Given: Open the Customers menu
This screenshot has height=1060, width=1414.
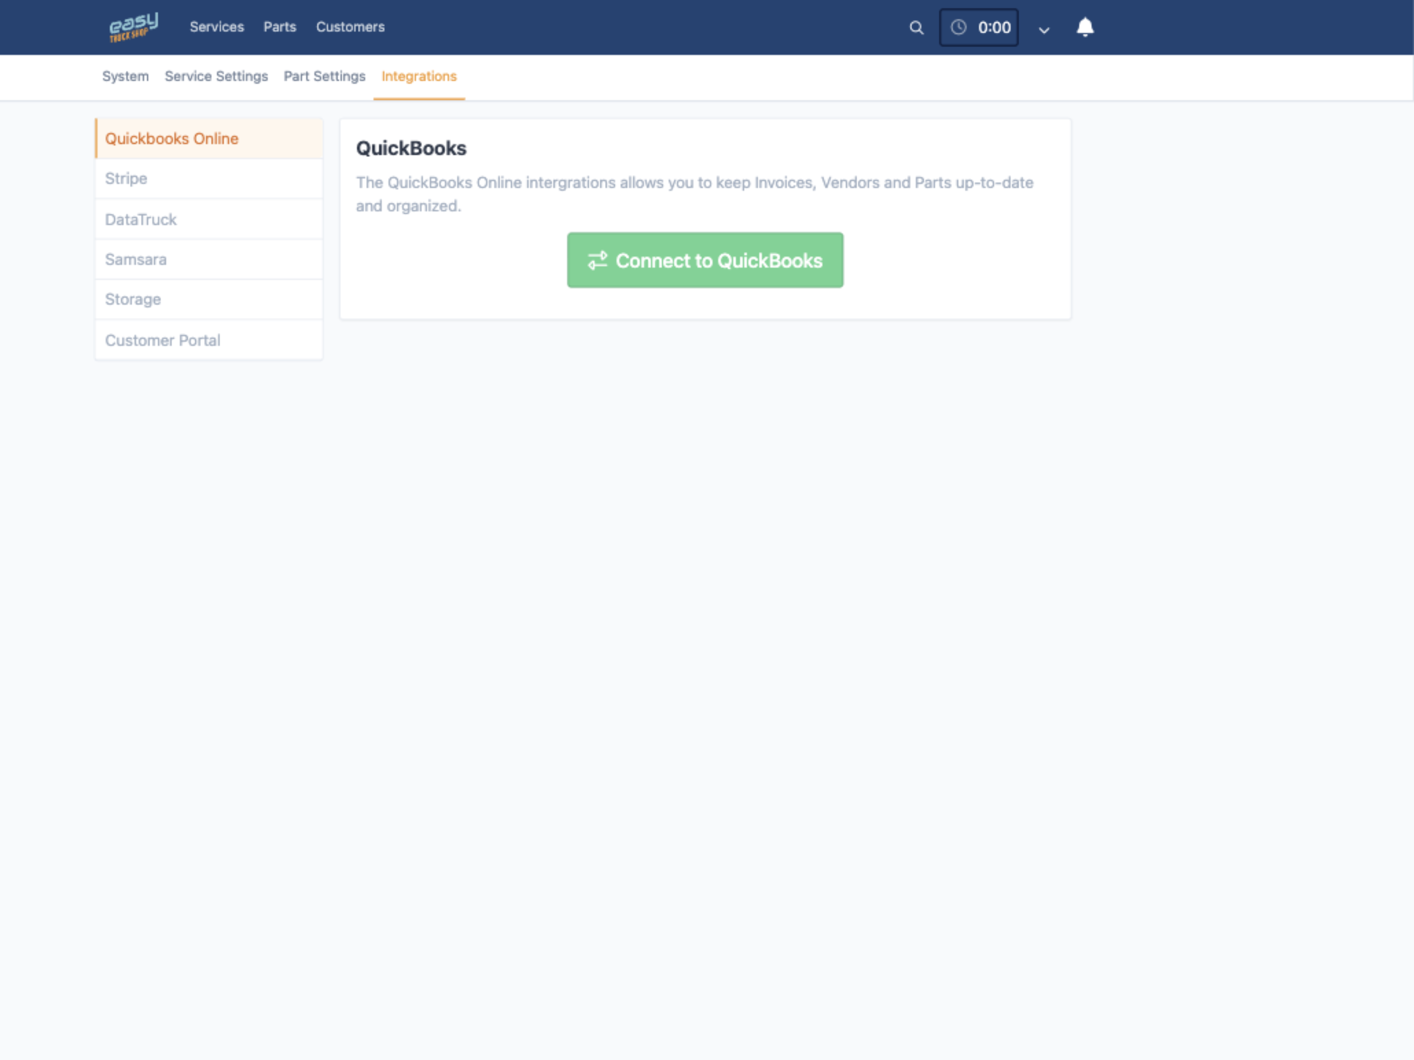Looking at the screenshot, I should [350, 27].
